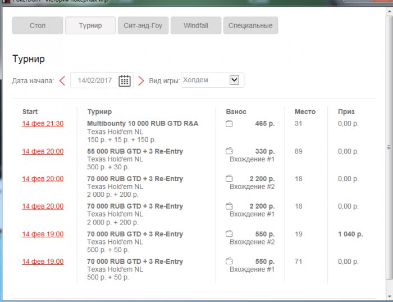Click the Приз column header
The height and width of the screenshot is (302, 393).
pos(346,112)
